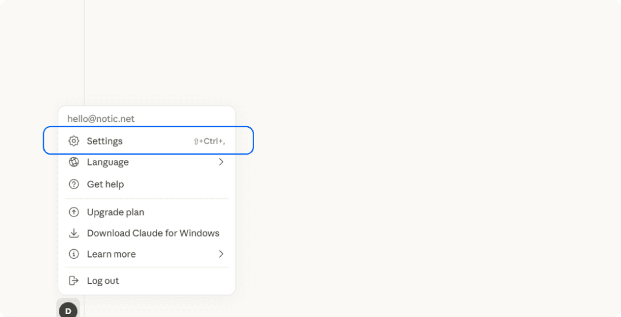Screen dimensions: 621x317
Task: Click the Log out door icon
Action: pyautogui.click(x=74, y=281)
